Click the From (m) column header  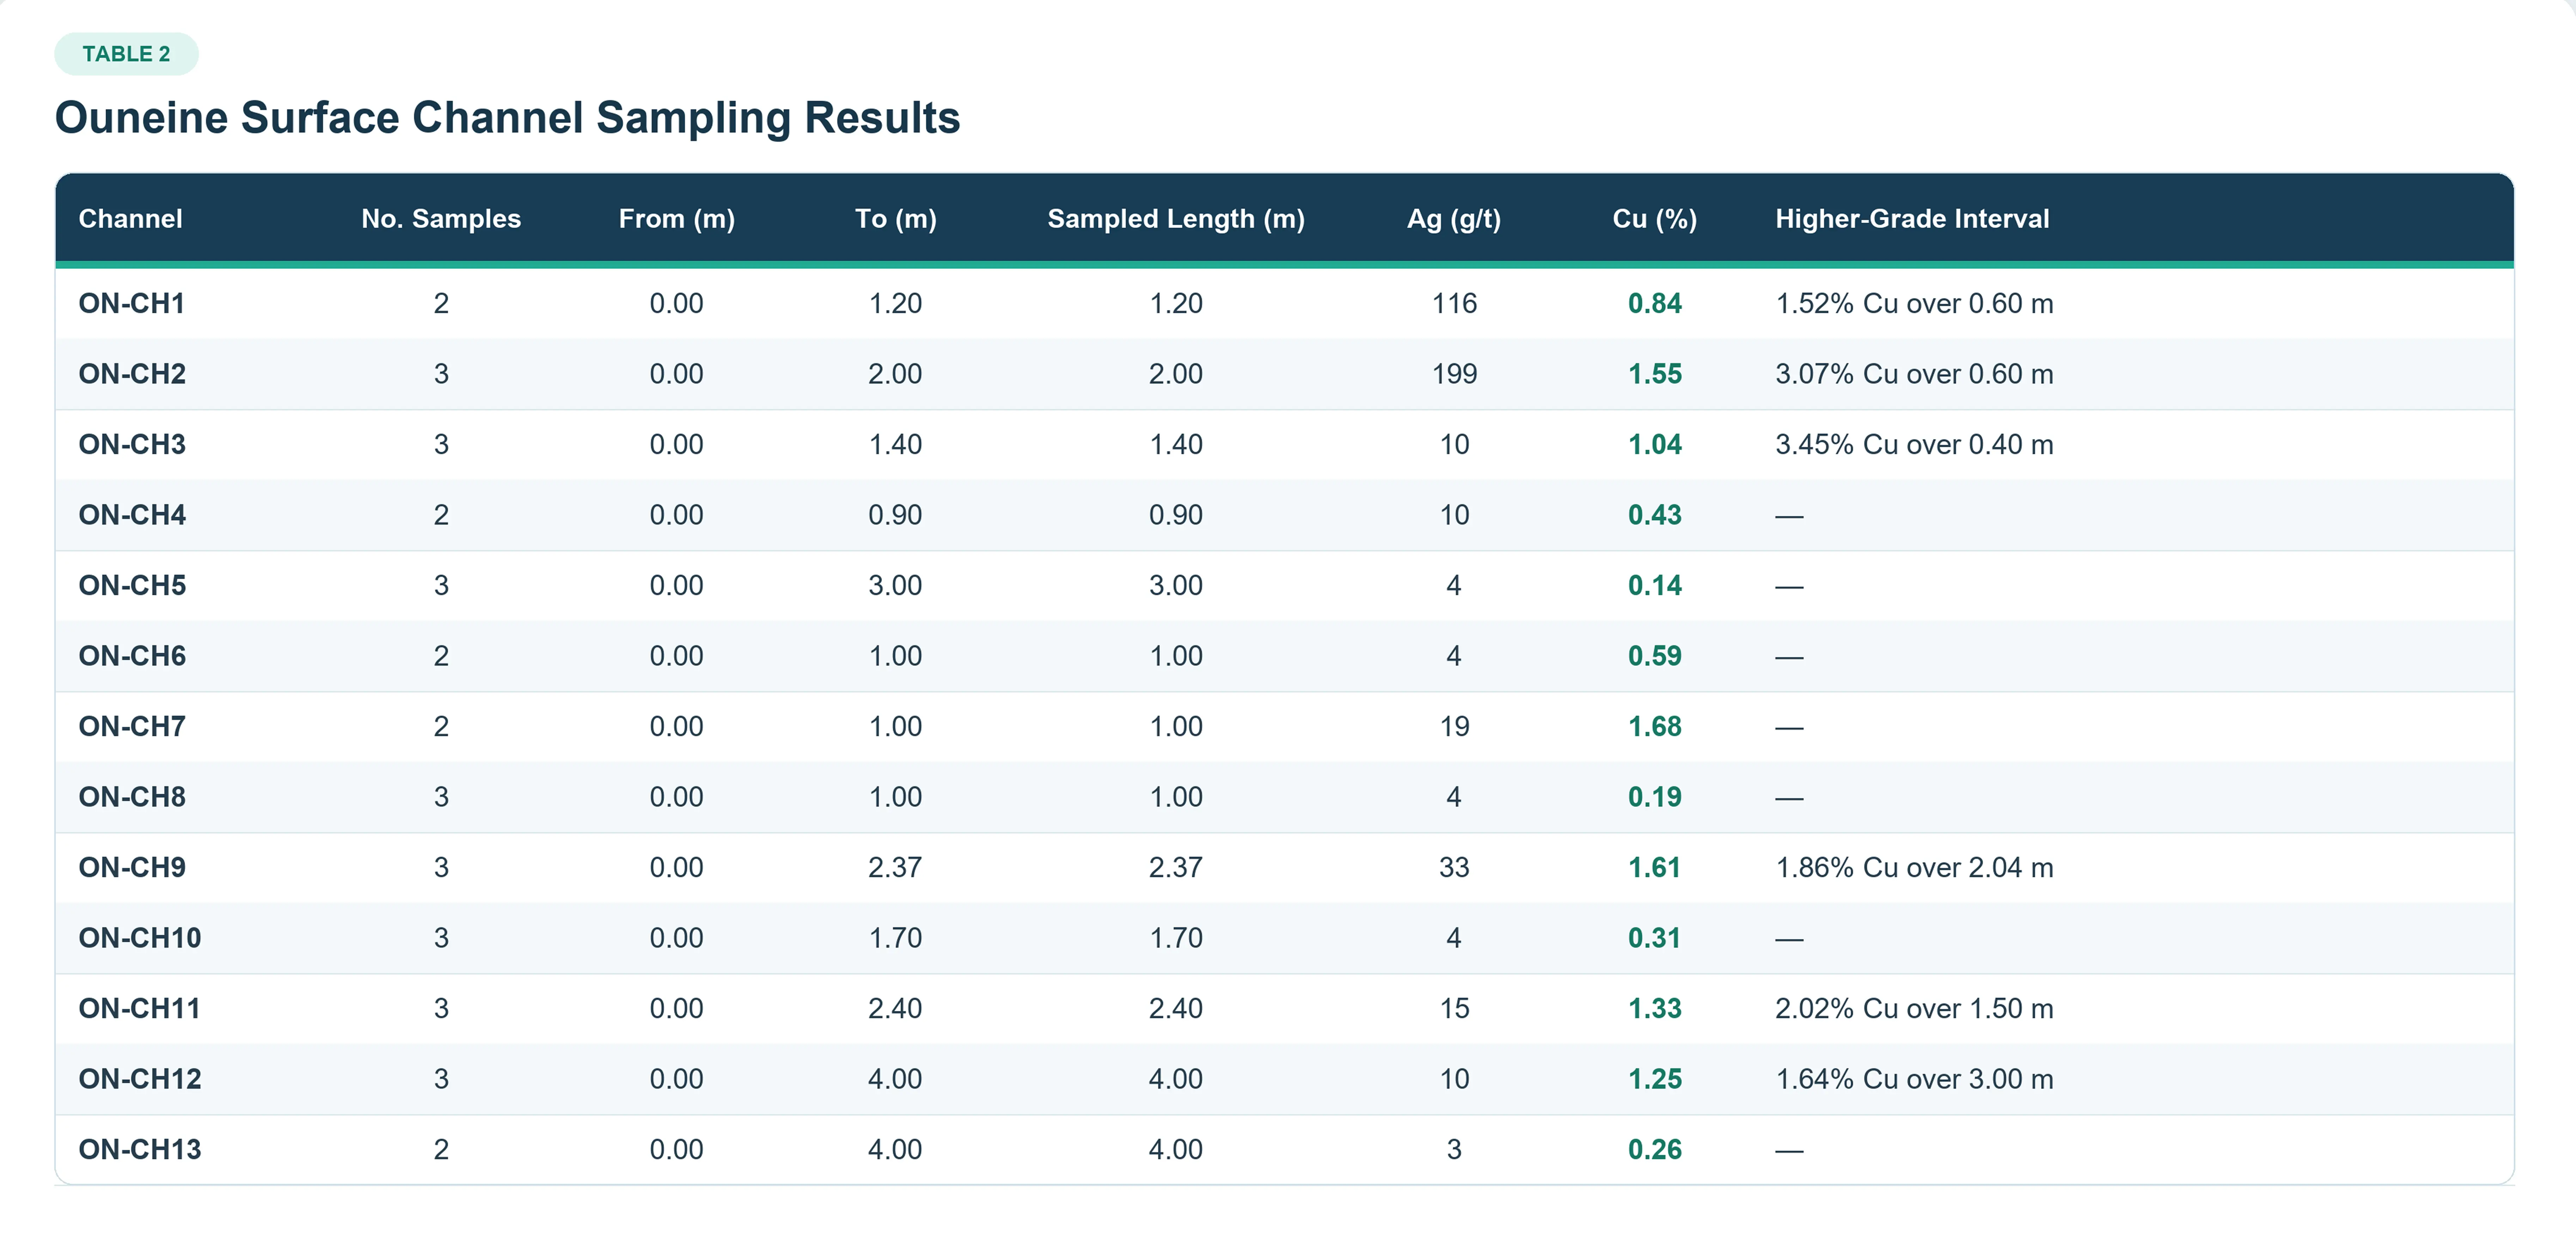pyautogui.click(x=677, y=219)
